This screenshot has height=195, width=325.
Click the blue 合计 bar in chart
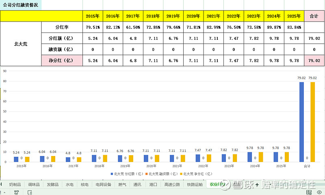pyautogui.click(x=301, y=122)
